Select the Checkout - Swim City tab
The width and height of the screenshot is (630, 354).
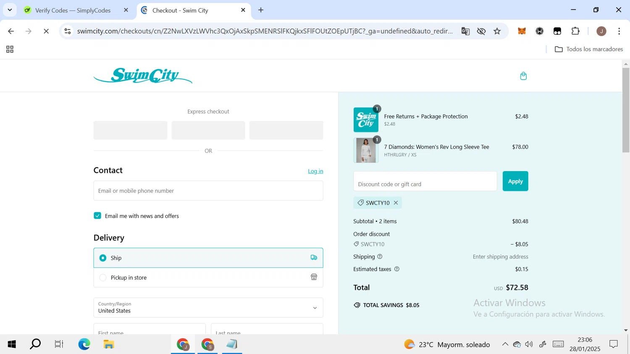pyautogui.click(x=181, y=10)
